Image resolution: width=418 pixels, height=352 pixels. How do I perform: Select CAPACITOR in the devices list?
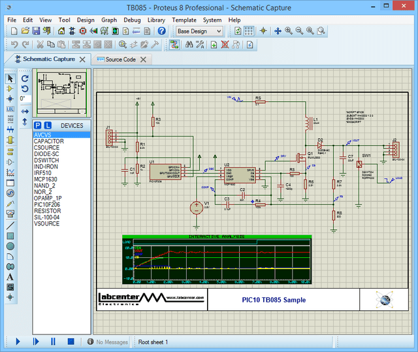(62, 141)
